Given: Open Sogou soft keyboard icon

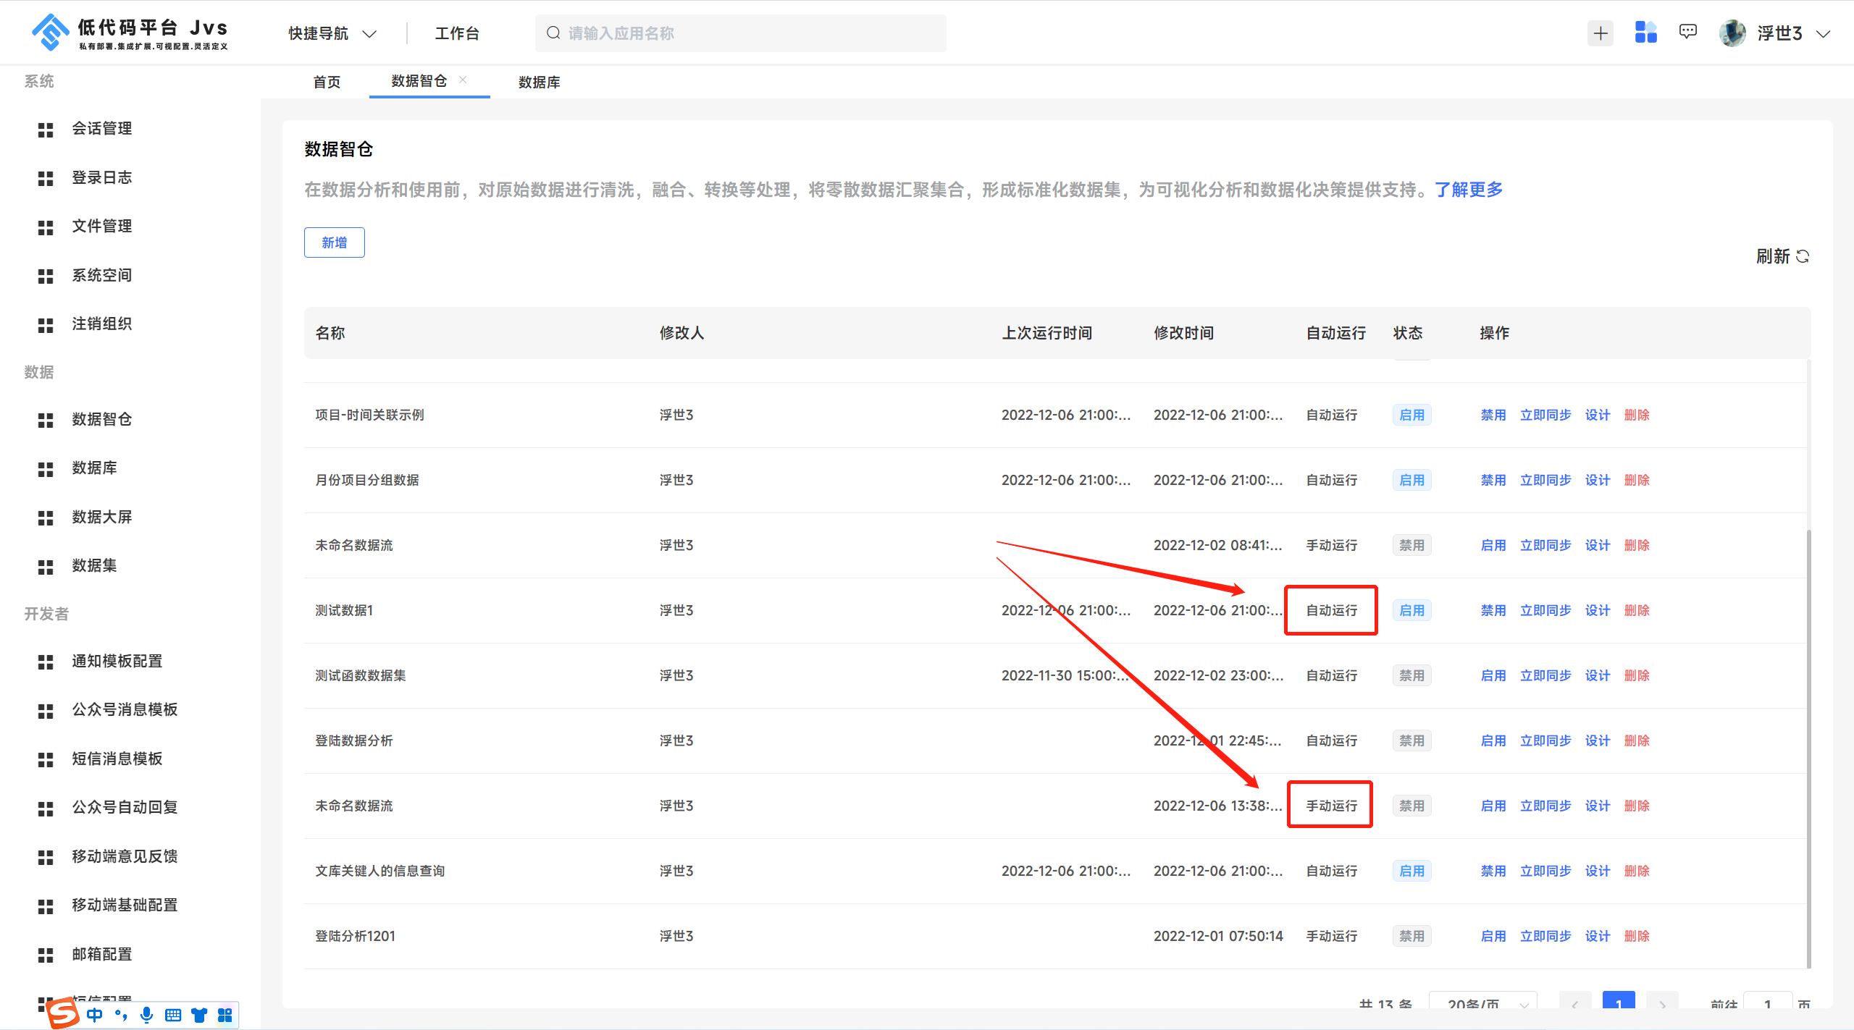Looking at the screenshot, I should click(x=172, y=1016).
